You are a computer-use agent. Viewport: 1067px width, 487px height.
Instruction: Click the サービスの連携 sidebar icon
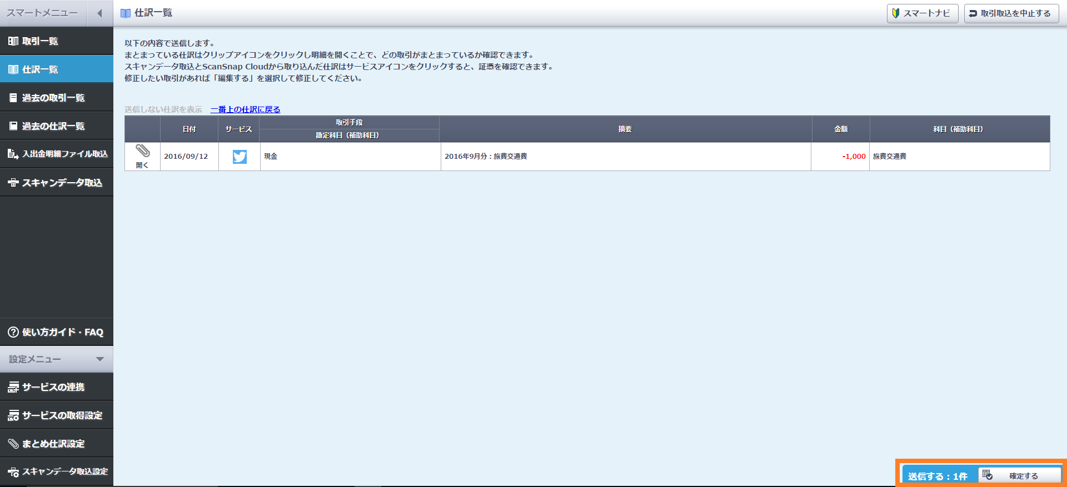tap(13, 387)
